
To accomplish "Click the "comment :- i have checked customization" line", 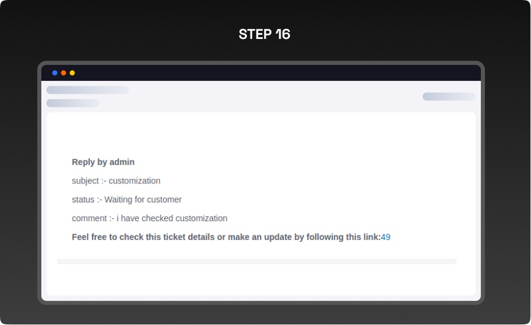I will (x=149, y=219).
